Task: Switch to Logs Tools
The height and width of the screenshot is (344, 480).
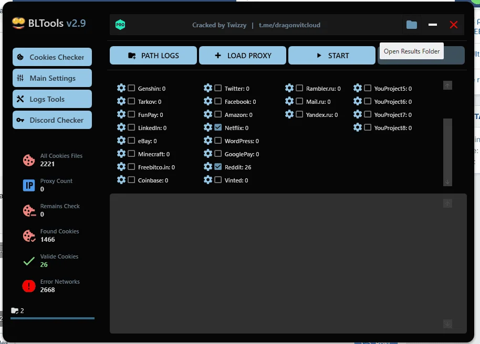Action: pos(53,99)
